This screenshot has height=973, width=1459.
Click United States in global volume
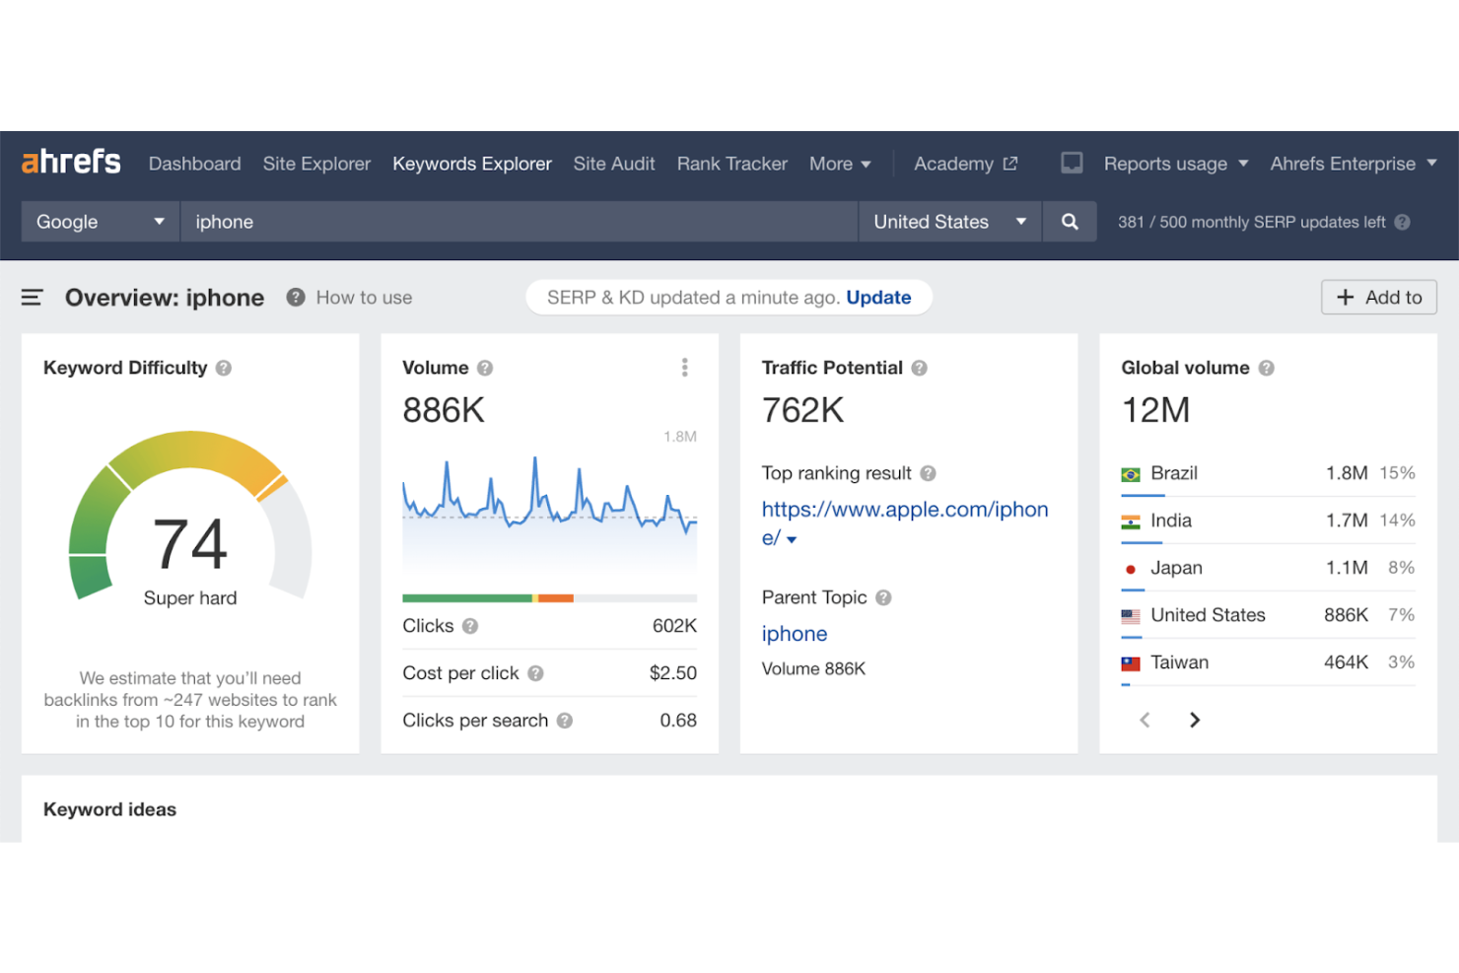point(1208,615)
